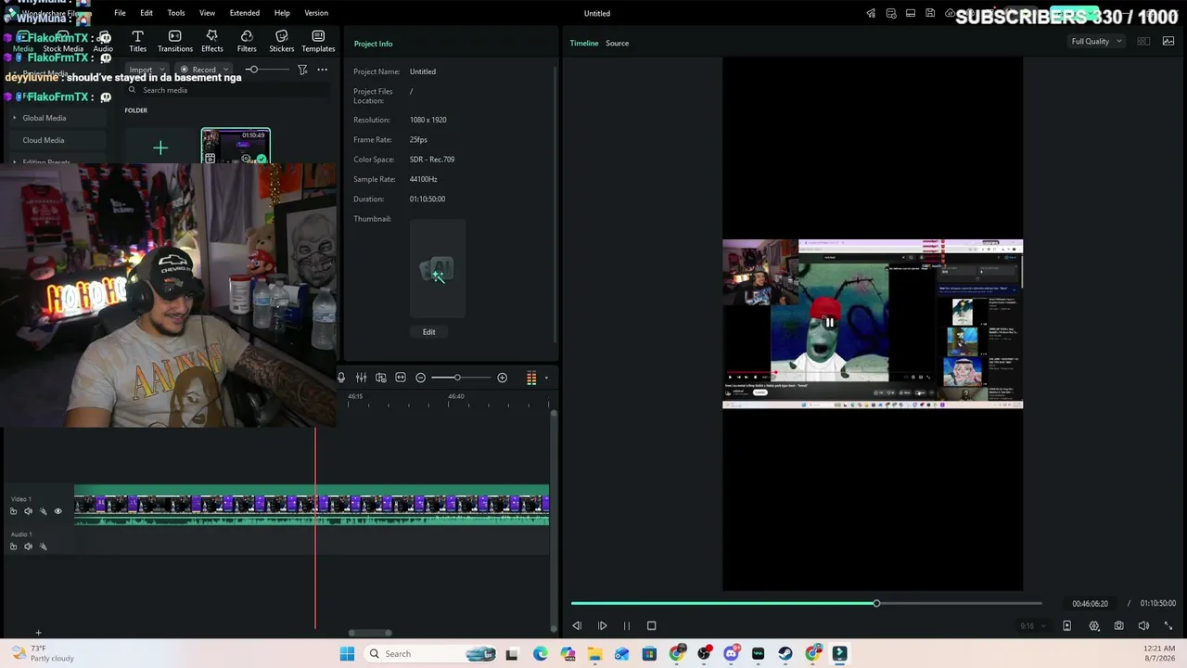The width and height of the screenshot is (1187, 668).
Task: Open the View menu
Action: (x=207, y=13)
